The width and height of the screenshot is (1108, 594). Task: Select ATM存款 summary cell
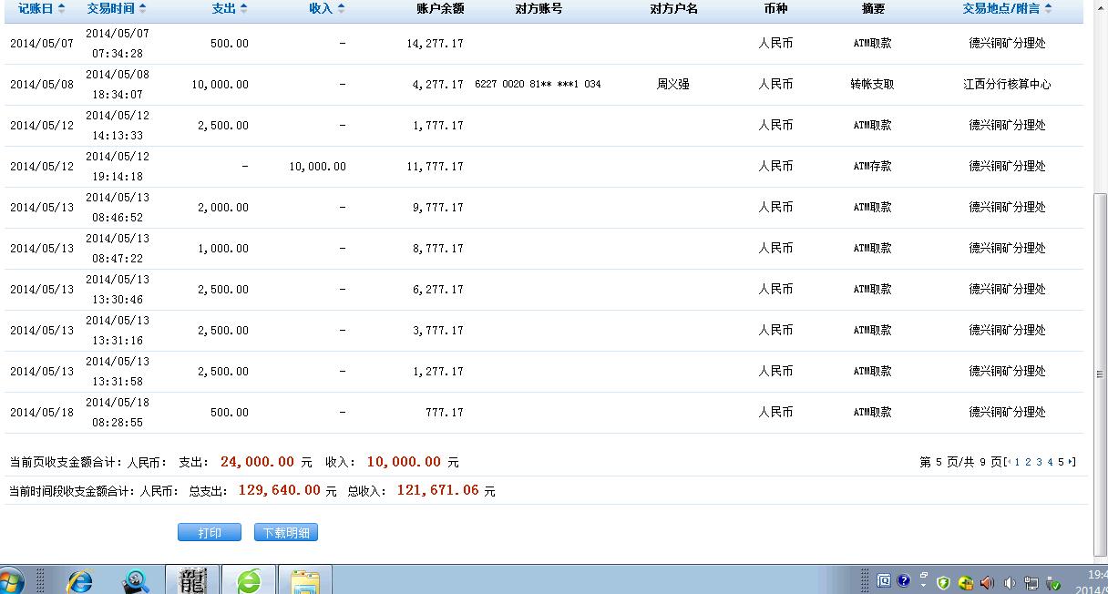tap(872, 166)
